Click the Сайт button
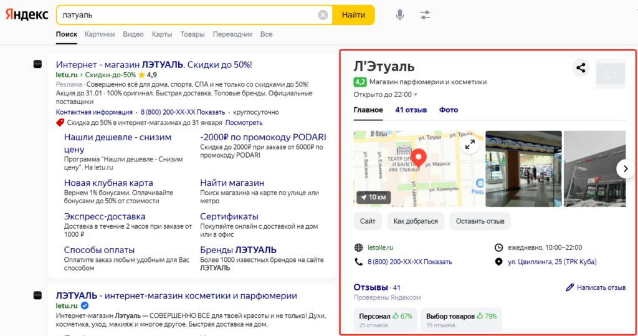The width and height of the screenshot is (638, 336). pos(368,221)
